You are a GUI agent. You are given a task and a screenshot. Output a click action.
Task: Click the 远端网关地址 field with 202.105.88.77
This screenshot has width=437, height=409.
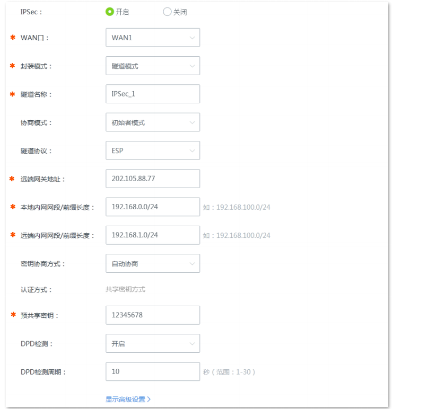click(153, 179)
